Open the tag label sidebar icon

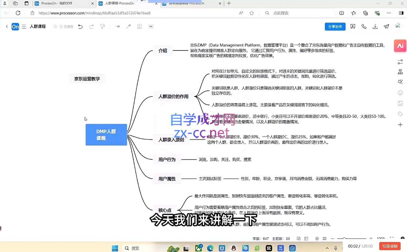click(x=400, y=114)
